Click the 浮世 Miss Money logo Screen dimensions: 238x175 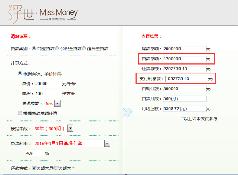tap(43, 13)
